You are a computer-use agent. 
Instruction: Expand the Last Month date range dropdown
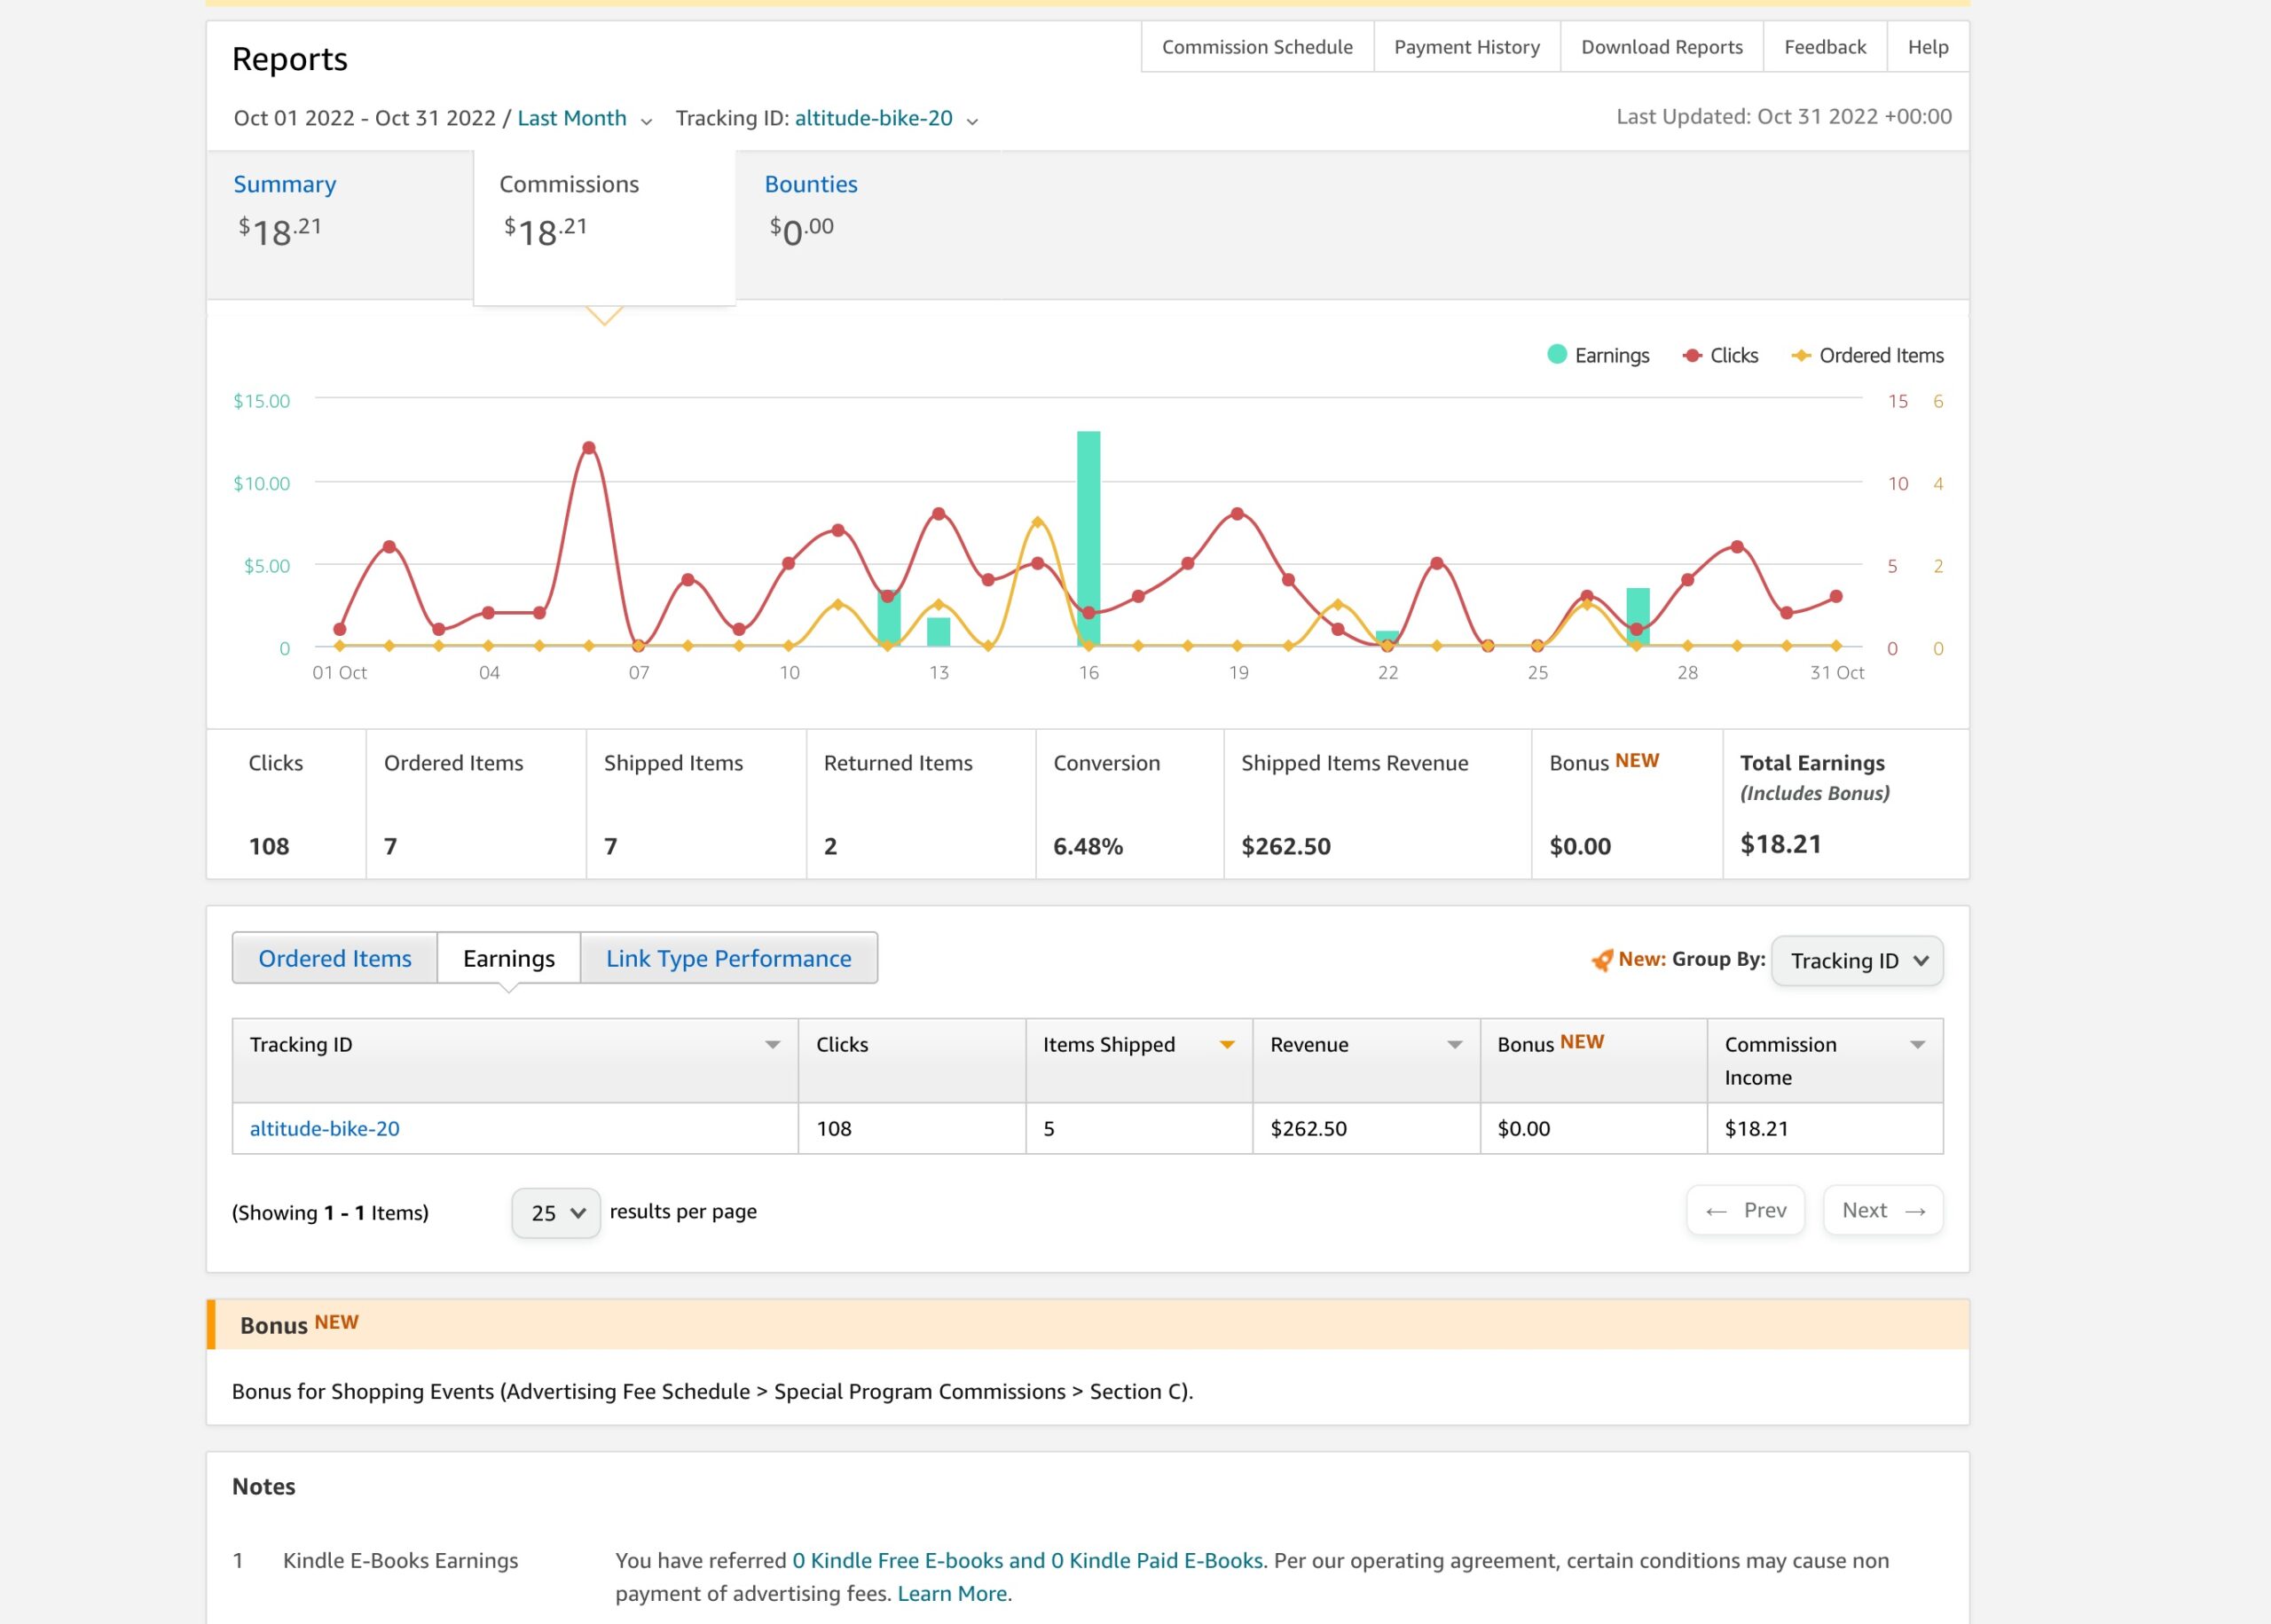point(572,118)
